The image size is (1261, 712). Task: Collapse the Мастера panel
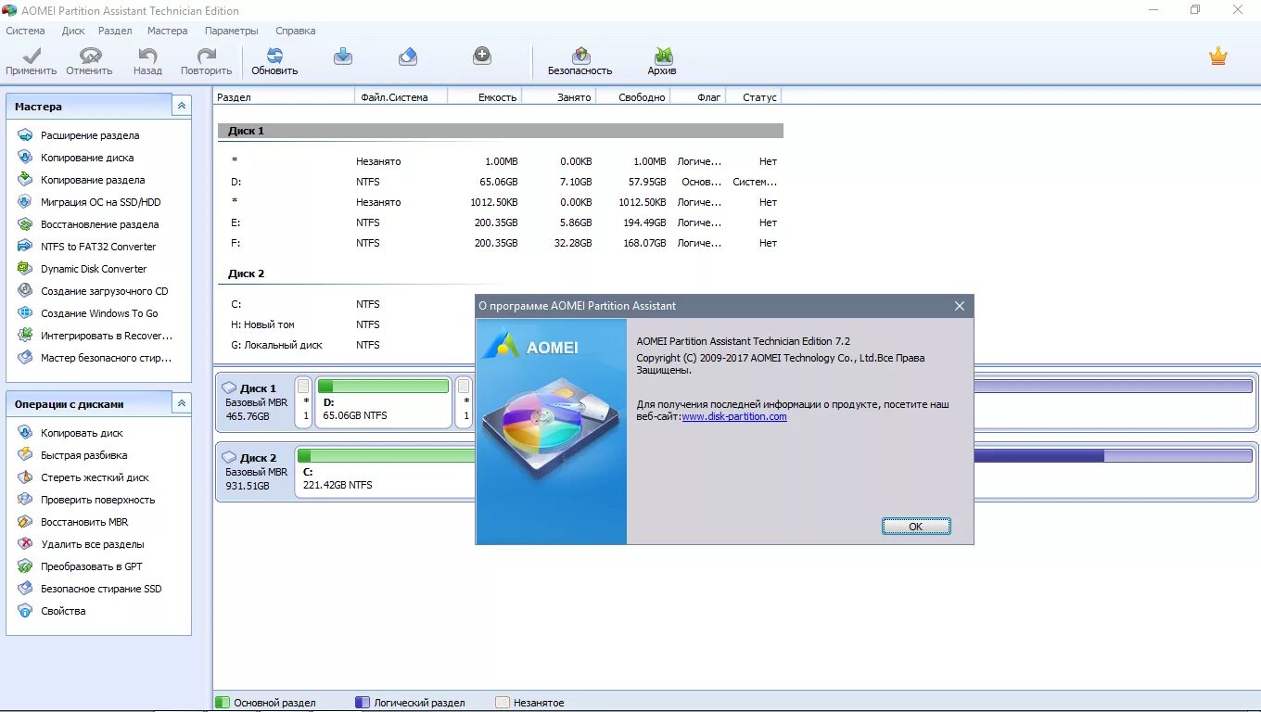pyautogui.click(x=182, y=107)
